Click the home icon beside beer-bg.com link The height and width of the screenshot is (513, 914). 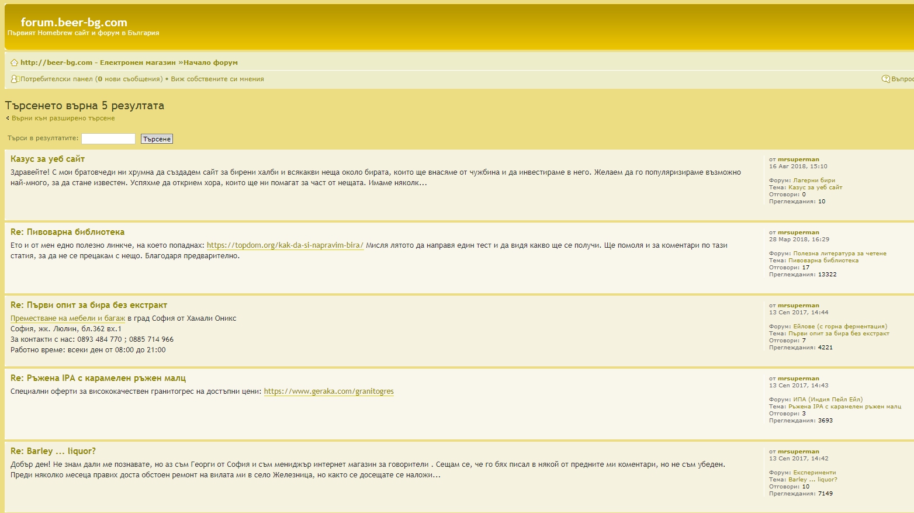coord(14,63)
